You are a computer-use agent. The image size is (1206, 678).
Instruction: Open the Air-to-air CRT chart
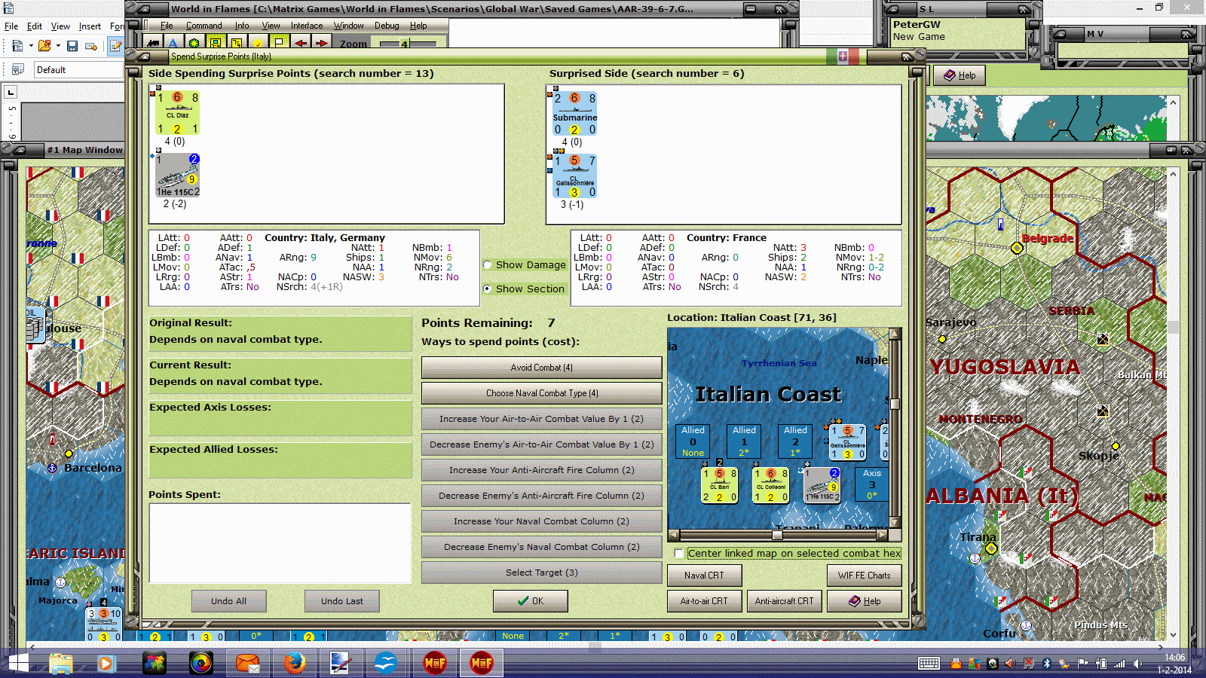pos(704,601)
